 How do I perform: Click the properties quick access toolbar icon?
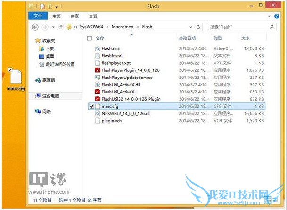(42, 7)
